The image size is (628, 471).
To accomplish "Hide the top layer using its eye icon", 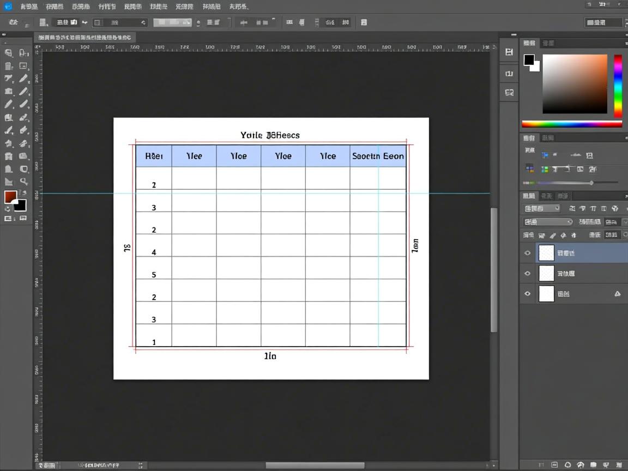I will pyautogui.click(x=527, y=253).
